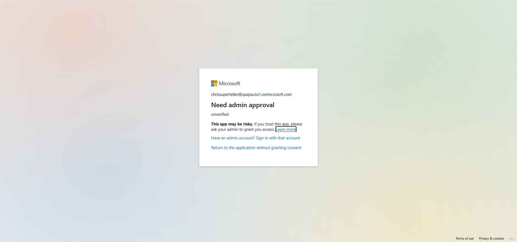This screenshot has height=242, width=517.
Task: Open the footer ellipsis more options
Action: coord(512,239)
